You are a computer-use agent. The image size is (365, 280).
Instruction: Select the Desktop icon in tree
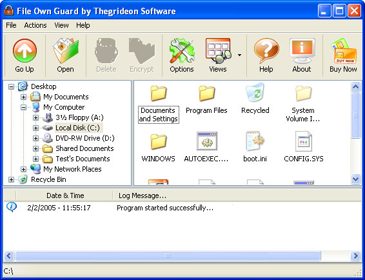[23, 86]
